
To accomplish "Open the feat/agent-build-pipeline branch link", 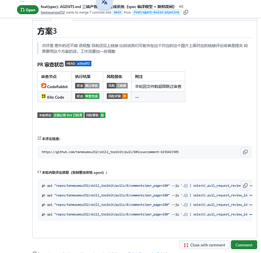I will pos(156,12).
